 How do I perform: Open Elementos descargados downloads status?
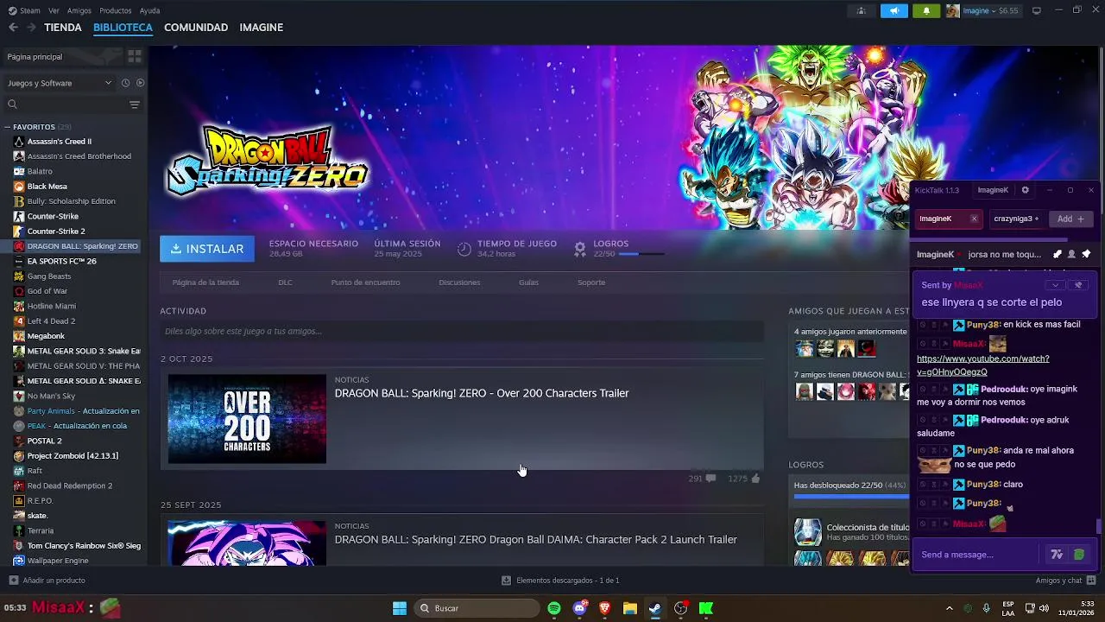[x=559, y=581]
